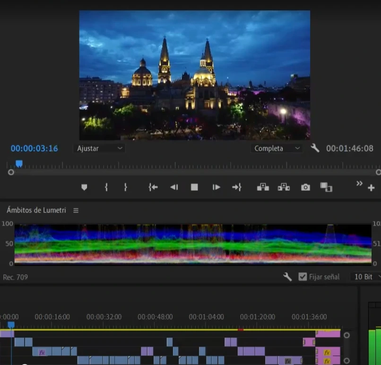Screen dimensions: 381x365
Task: Open the Ajustar zoom level dropdown
Action: point(99,148)
